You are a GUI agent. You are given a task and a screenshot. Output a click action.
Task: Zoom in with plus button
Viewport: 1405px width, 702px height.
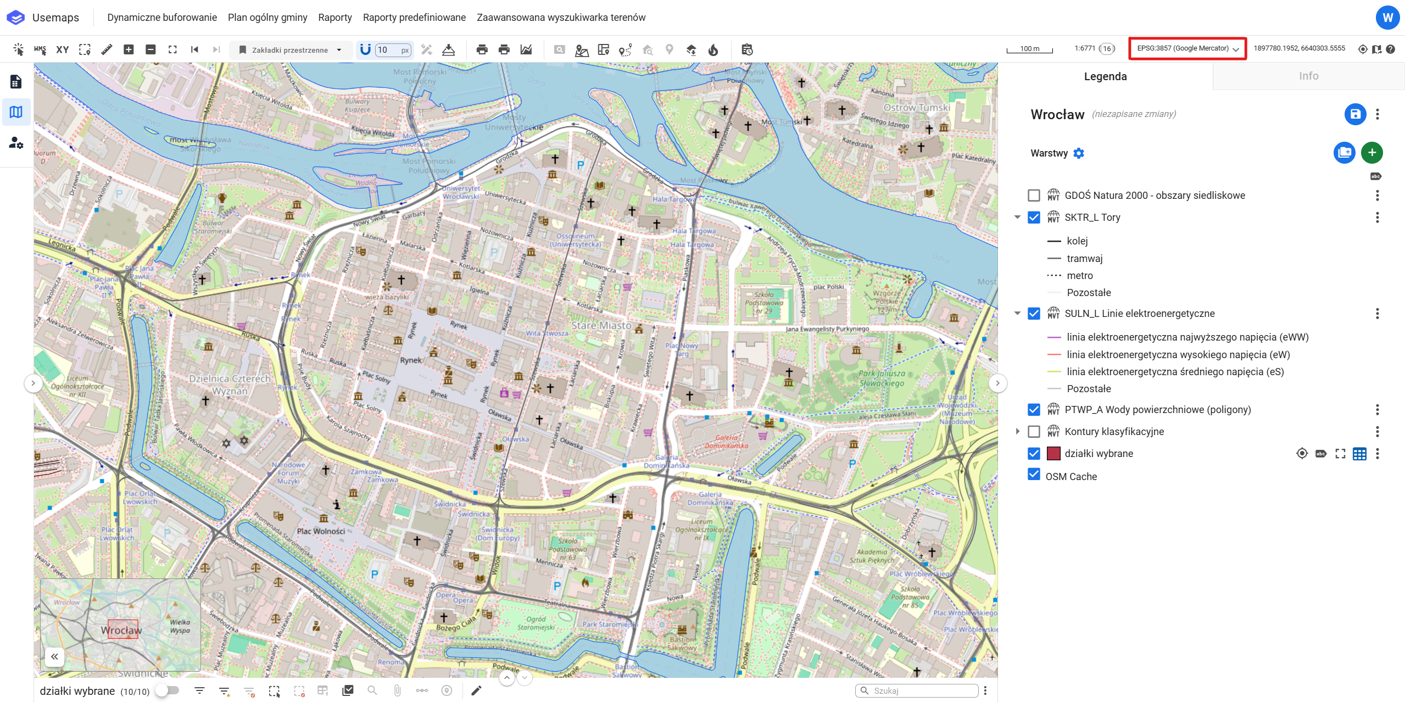click(x=129, y=49)
